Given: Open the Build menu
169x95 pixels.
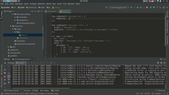Looking at the screenshot, I should (x=49, y=4).
